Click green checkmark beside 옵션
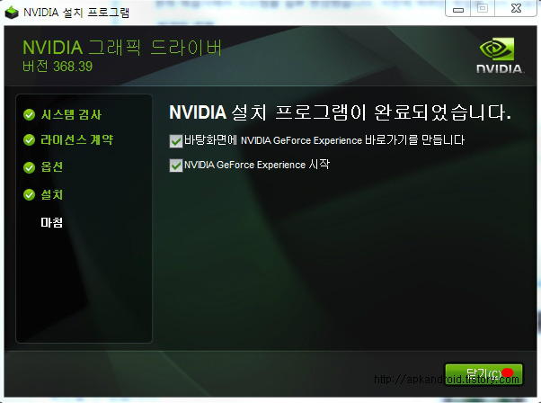This screenshot has width=541, height=403. tap(29, 167)
